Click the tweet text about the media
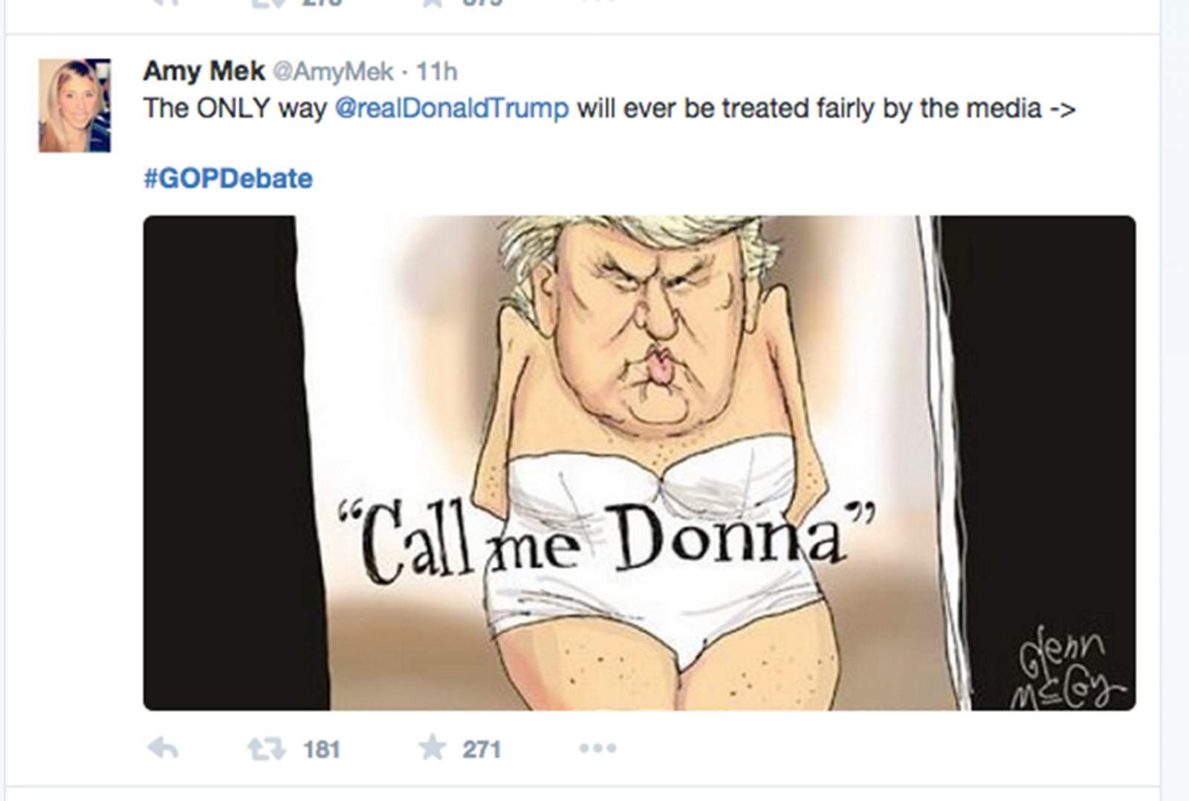The width and height of the screenshot is (1189, 801). tap(817, 108)
